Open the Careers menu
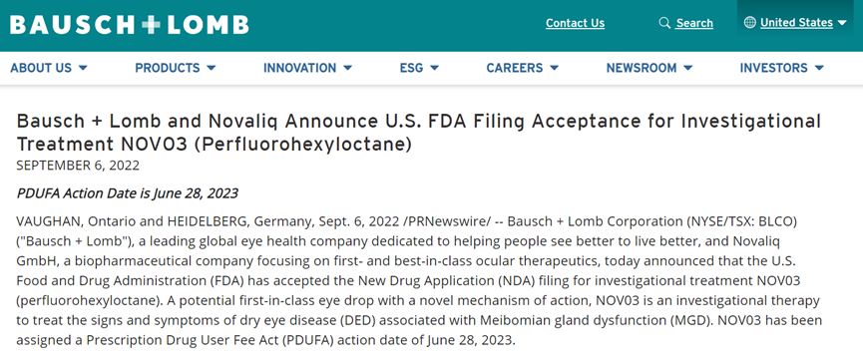 click(515, 68)
